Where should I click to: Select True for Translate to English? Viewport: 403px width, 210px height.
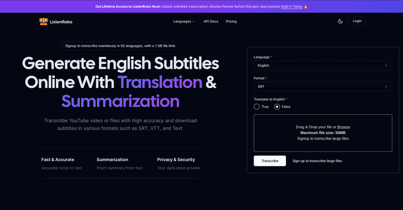pyautogui.click(x=256, y=107)
